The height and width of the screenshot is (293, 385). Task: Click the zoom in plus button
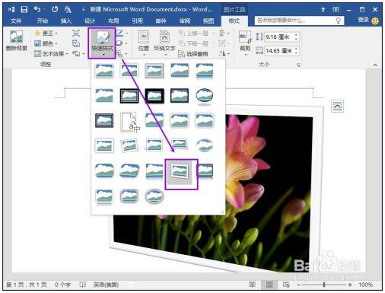350,285
